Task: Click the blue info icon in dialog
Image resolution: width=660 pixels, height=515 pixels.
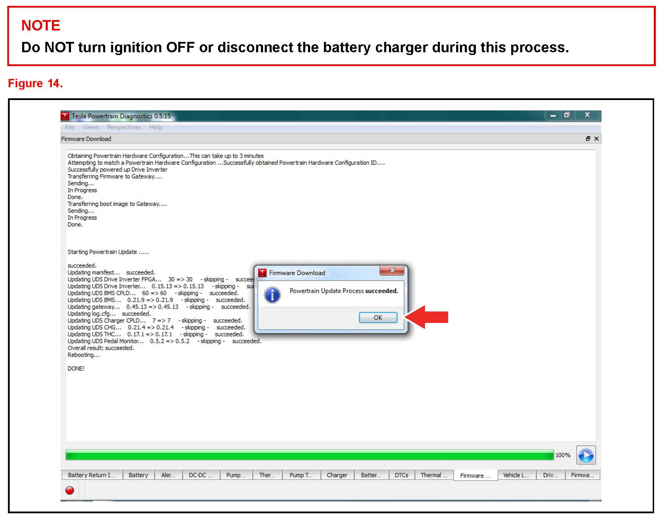Action: tap(272, 295)
